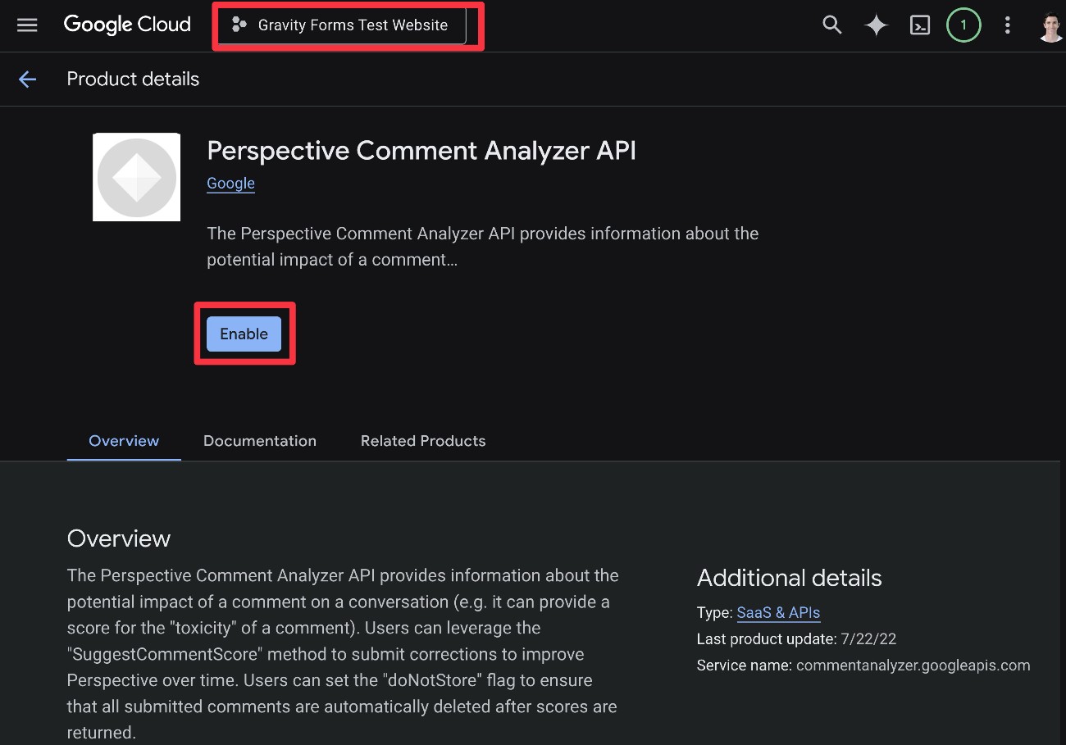View the Related Products tab
1066x745 pixels.
[x=423, y=440]
